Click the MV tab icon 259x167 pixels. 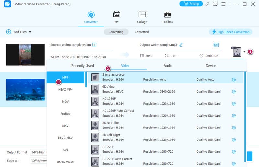117,15
